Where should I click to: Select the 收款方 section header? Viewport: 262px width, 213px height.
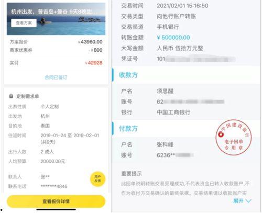click(x=128, y=75)
